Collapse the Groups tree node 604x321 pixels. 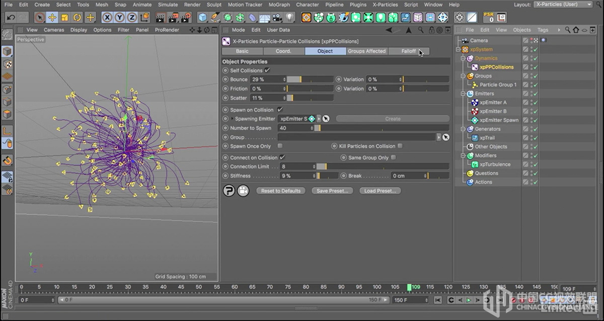[x=464, y=76]
